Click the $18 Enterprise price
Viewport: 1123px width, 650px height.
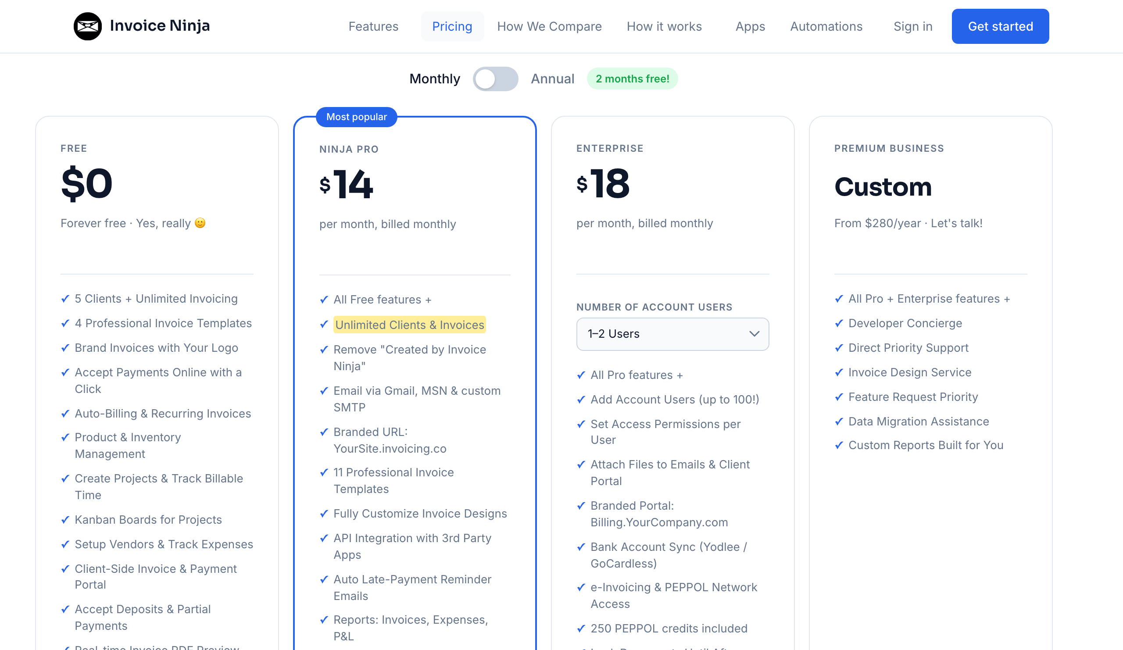(603, 183)
